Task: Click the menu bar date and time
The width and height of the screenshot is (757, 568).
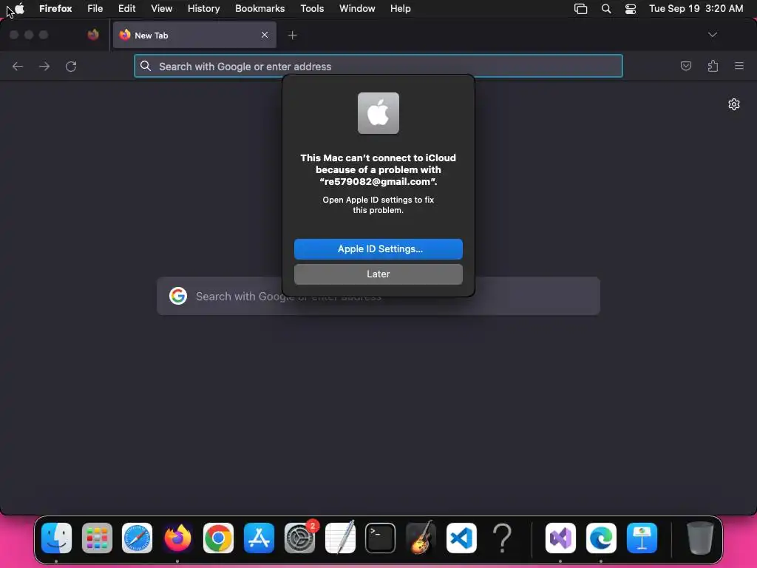Action: (x=696, y=9)
